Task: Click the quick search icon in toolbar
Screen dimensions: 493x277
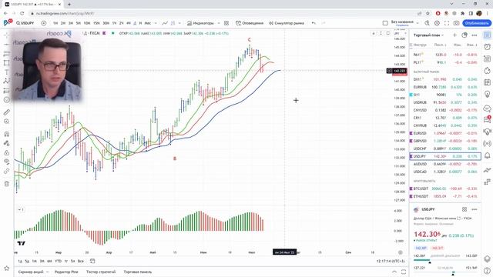Action: (x=427, y=23)
